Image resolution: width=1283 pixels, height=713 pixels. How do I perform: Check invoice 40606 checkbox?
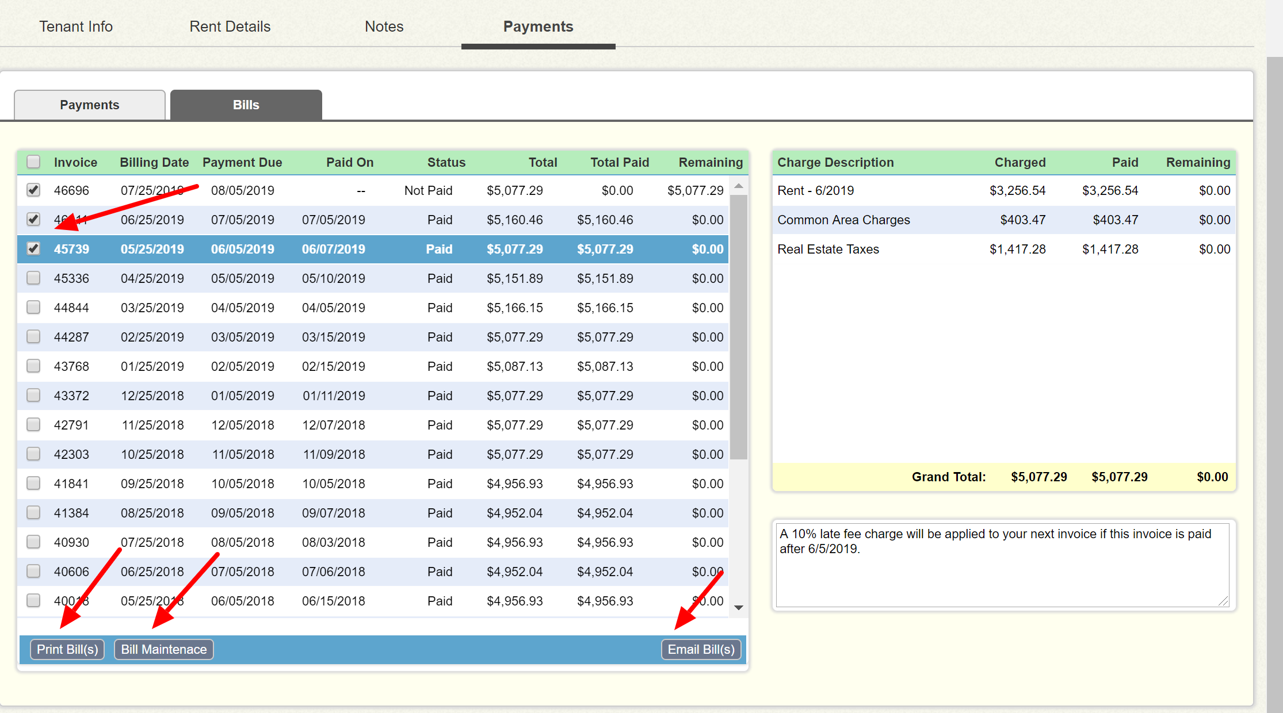click(33, 571)
